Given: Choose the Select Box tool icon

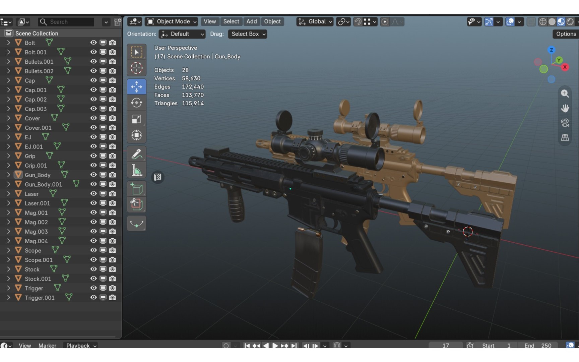Looking at the screenshot, I should [136, 52].
